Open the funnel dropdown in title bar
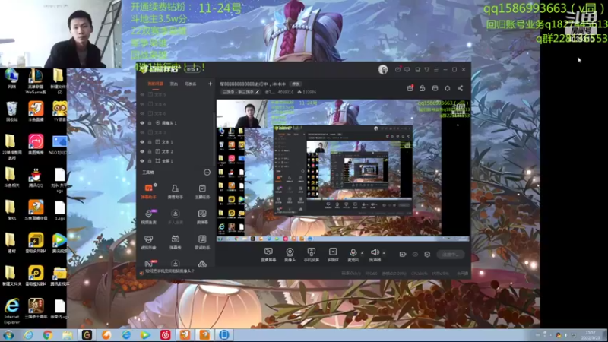The width and height of the screenshot is (608, 342). 427,69
